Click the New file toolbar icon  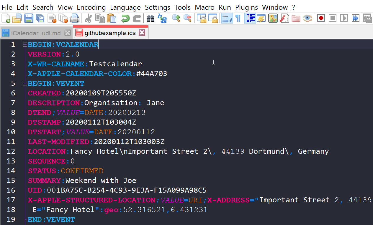pos(6,19)
